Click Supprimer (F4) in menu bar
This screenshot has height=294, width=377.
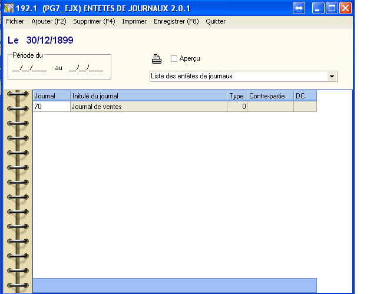(94, 21)
